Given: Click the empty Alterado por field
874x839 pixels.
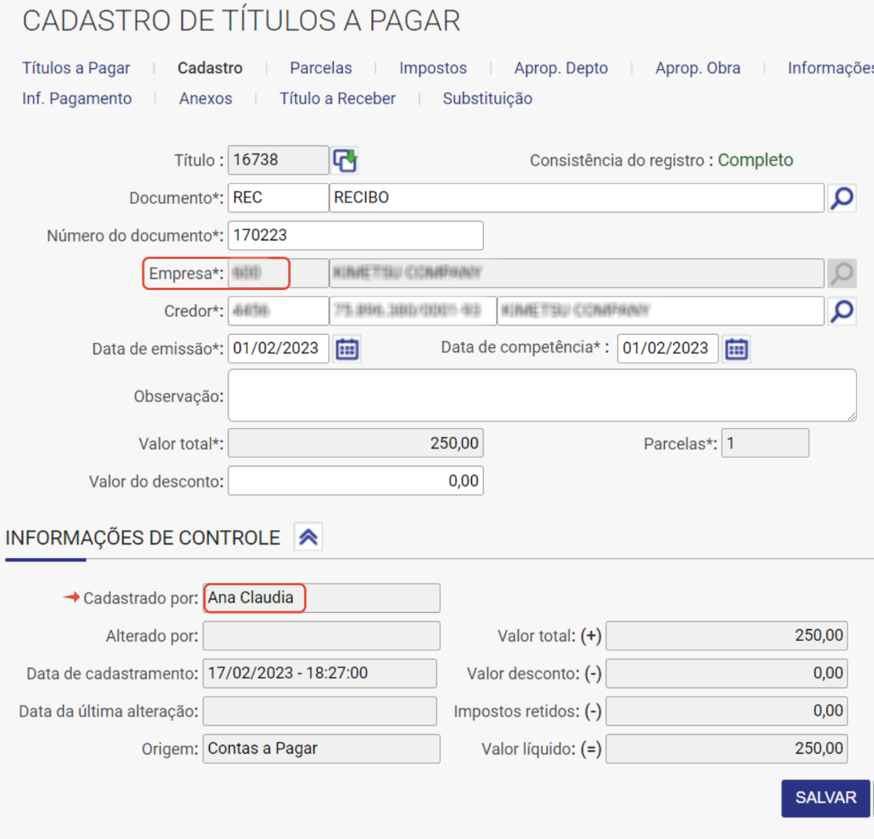Looking at the screenshot, I should (321, 636).
